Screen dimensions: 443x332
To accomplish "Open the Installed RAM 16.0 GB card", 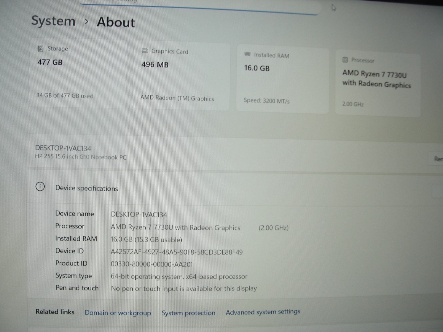I will [282, 80].
